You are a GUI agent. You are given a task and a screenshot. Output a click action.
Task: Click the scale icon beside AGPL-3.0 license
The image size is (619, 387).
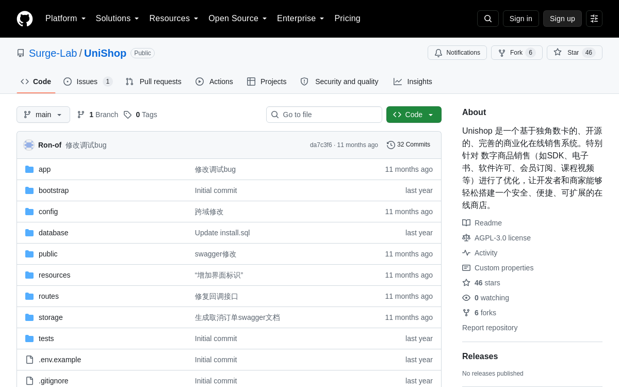click(466, 238)
